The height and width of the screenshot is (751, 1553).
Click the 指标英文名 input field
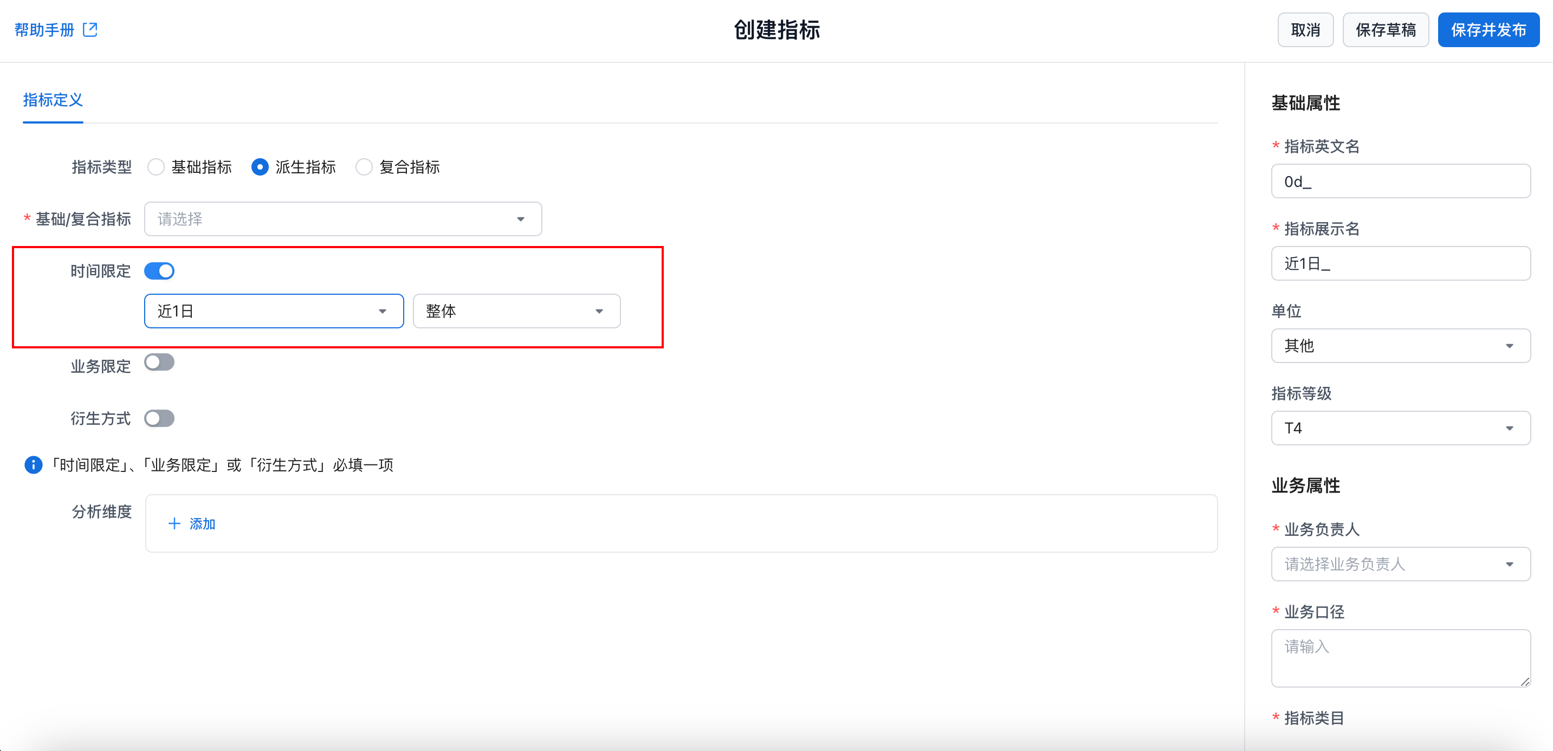click(x=1400, y=182)
